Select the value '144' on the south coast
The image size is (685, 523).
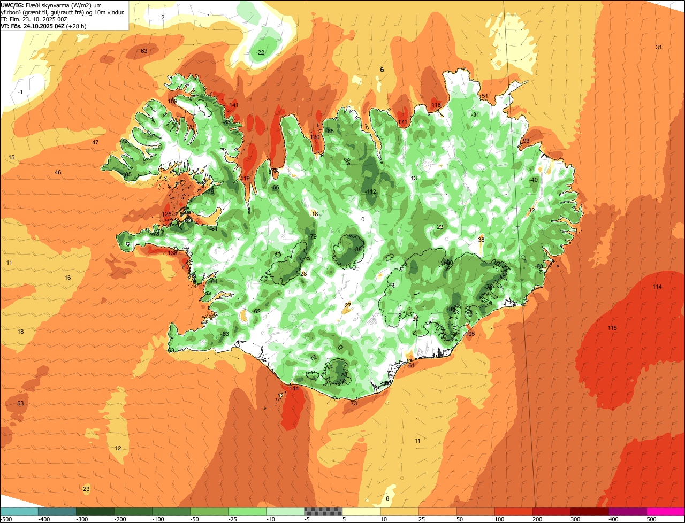point(294,388)
